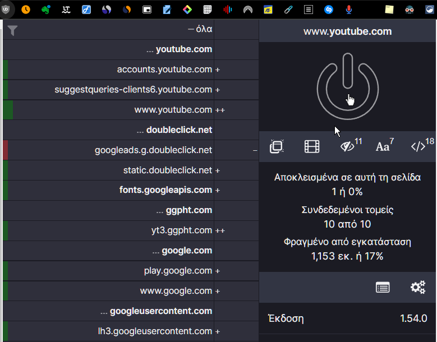Viewport: 437px width, 342px height.
Task: Click lh3.googleusercontent.com hostname
Action: pos(155,331)
